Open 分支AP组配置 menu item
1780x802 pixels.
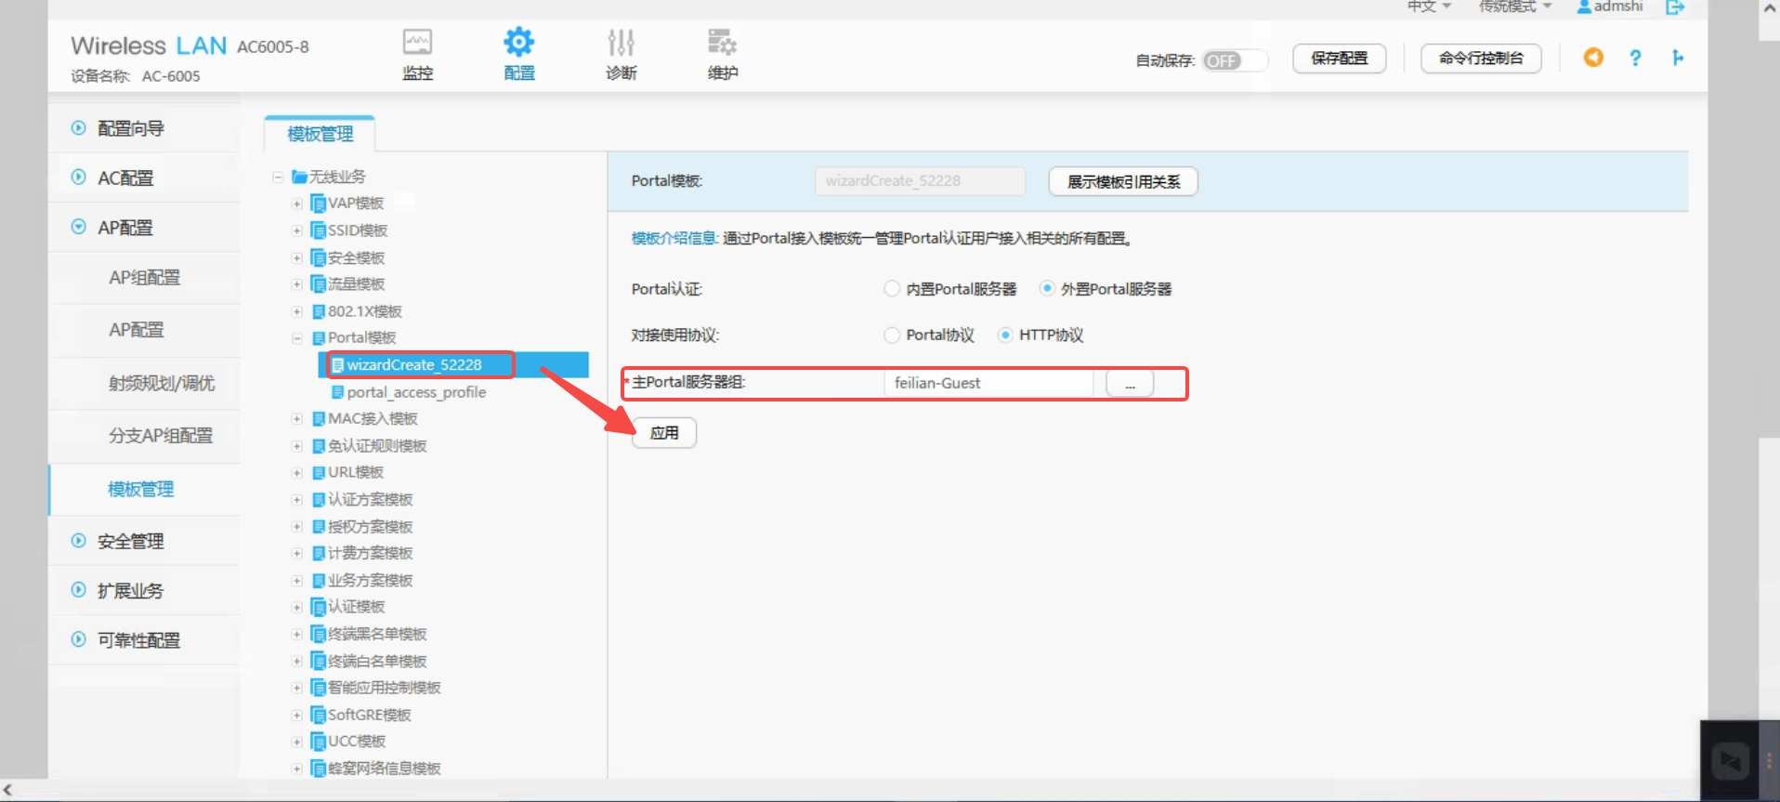[x=161, y=436]
